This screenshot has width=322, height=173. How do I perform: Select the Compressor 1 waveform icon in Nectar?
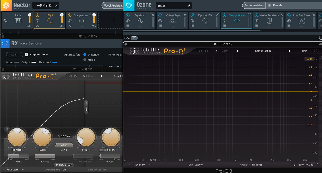point(82,21)
